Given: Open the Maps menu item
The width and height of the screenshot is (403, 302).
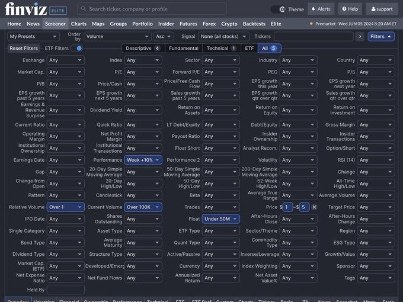Looking at the screenshot, I should click(x=98, y=24).
